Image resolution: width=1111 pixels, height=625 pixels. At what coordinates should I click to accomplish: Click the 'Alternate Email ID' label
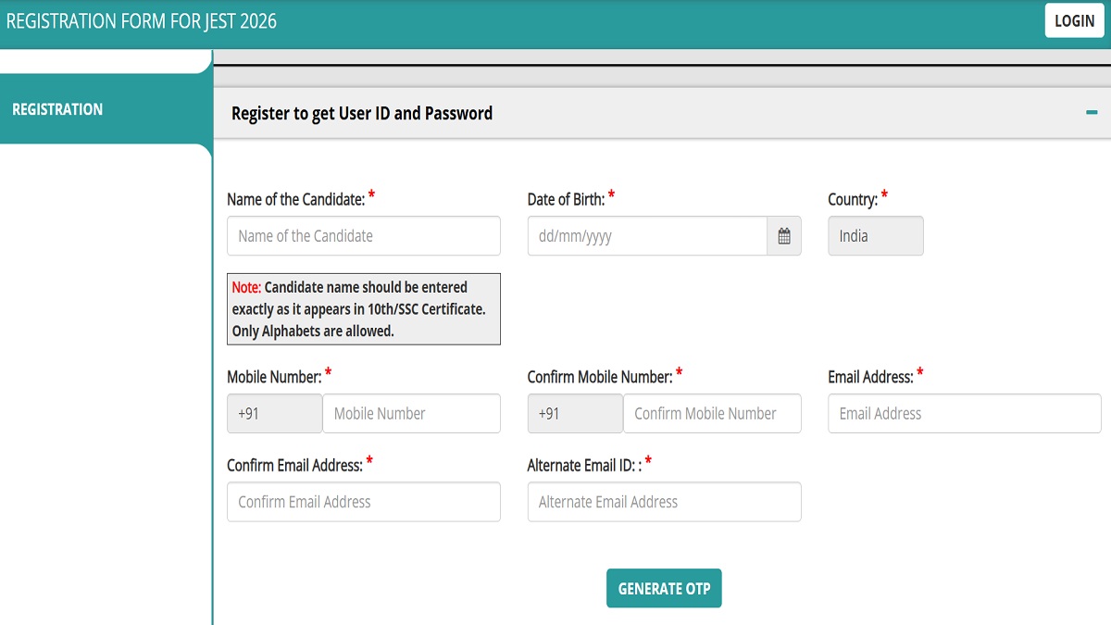click(583, 465)
